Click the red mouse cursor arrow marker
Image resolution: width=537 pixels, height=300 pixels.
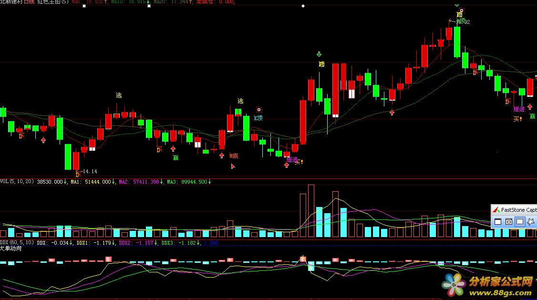click(233, 166)
